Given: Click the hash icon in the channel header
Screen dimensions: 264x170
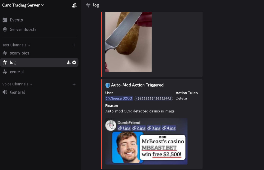Looking at the screenshot, I should click(88, 5).
